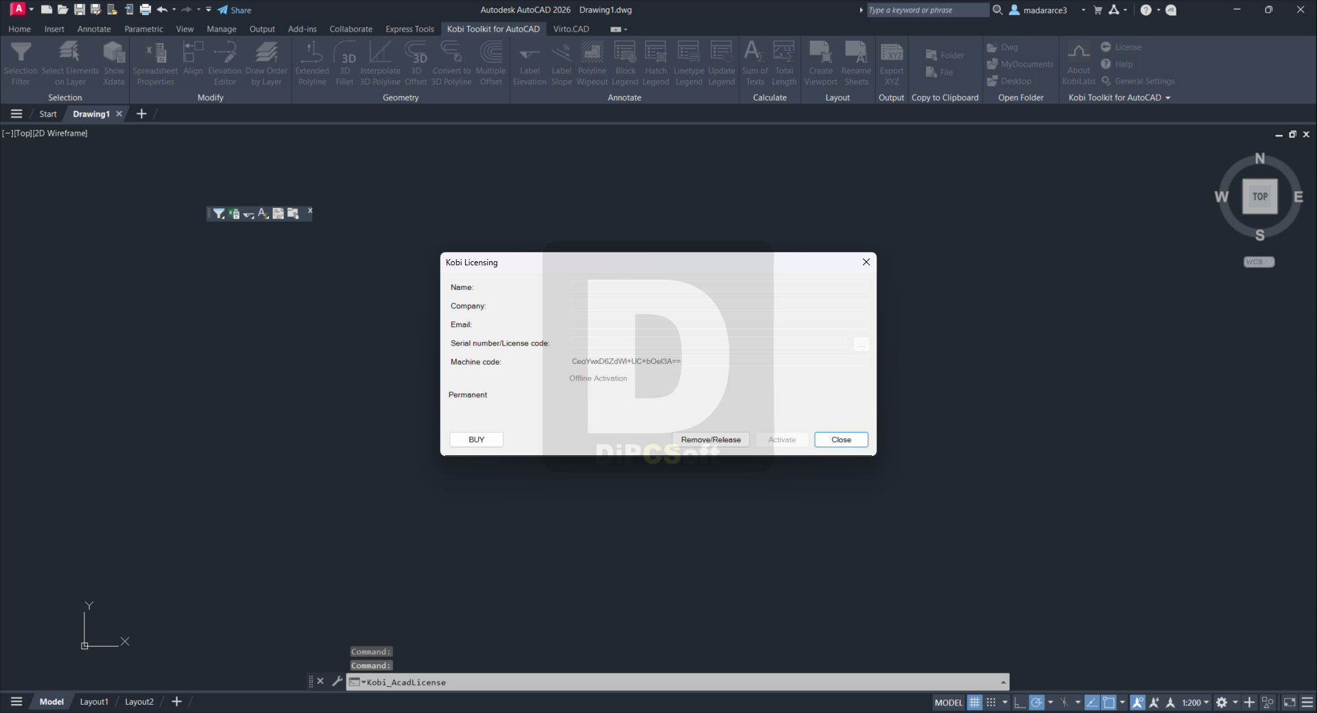Select the Multiple Offset tool
This screenshot has height=713, width=1317.
pyautogui.click(x=490, y=63)
